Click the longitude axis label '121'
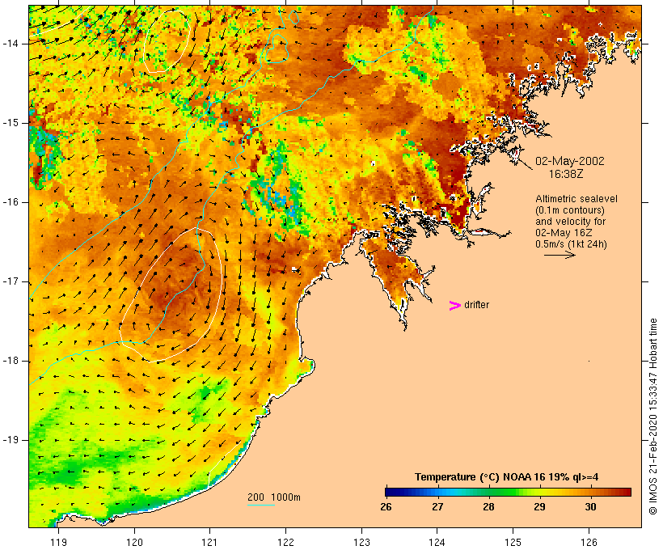Viewport: 663px width, 550px height. click(x=209, y=542)
